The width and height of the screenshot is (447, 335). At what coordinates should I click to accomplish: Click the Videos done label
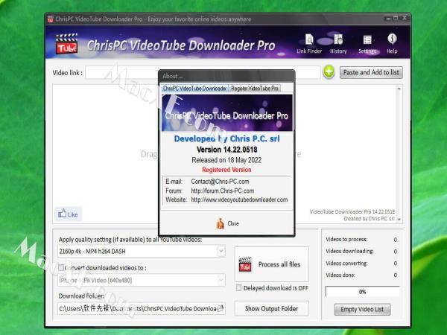click(340, 275)
